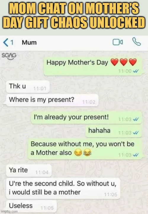Select the Happy Mother's Day message
Screen dimensions: 148x214
pyautogui.click(x=93, y=66)
